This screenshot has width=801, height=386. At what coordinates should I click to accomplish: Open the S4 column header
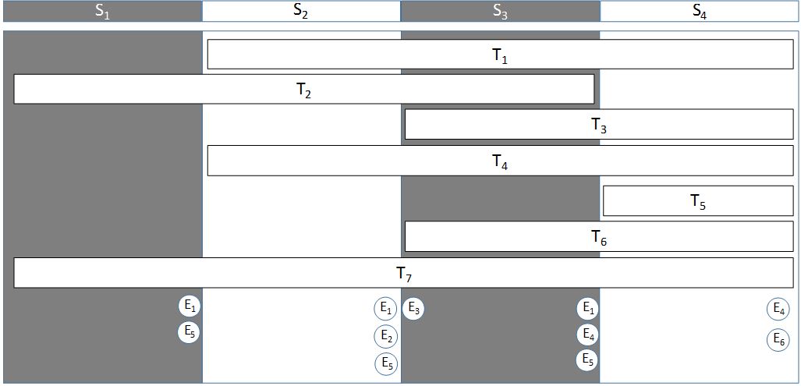pos(700,11)
